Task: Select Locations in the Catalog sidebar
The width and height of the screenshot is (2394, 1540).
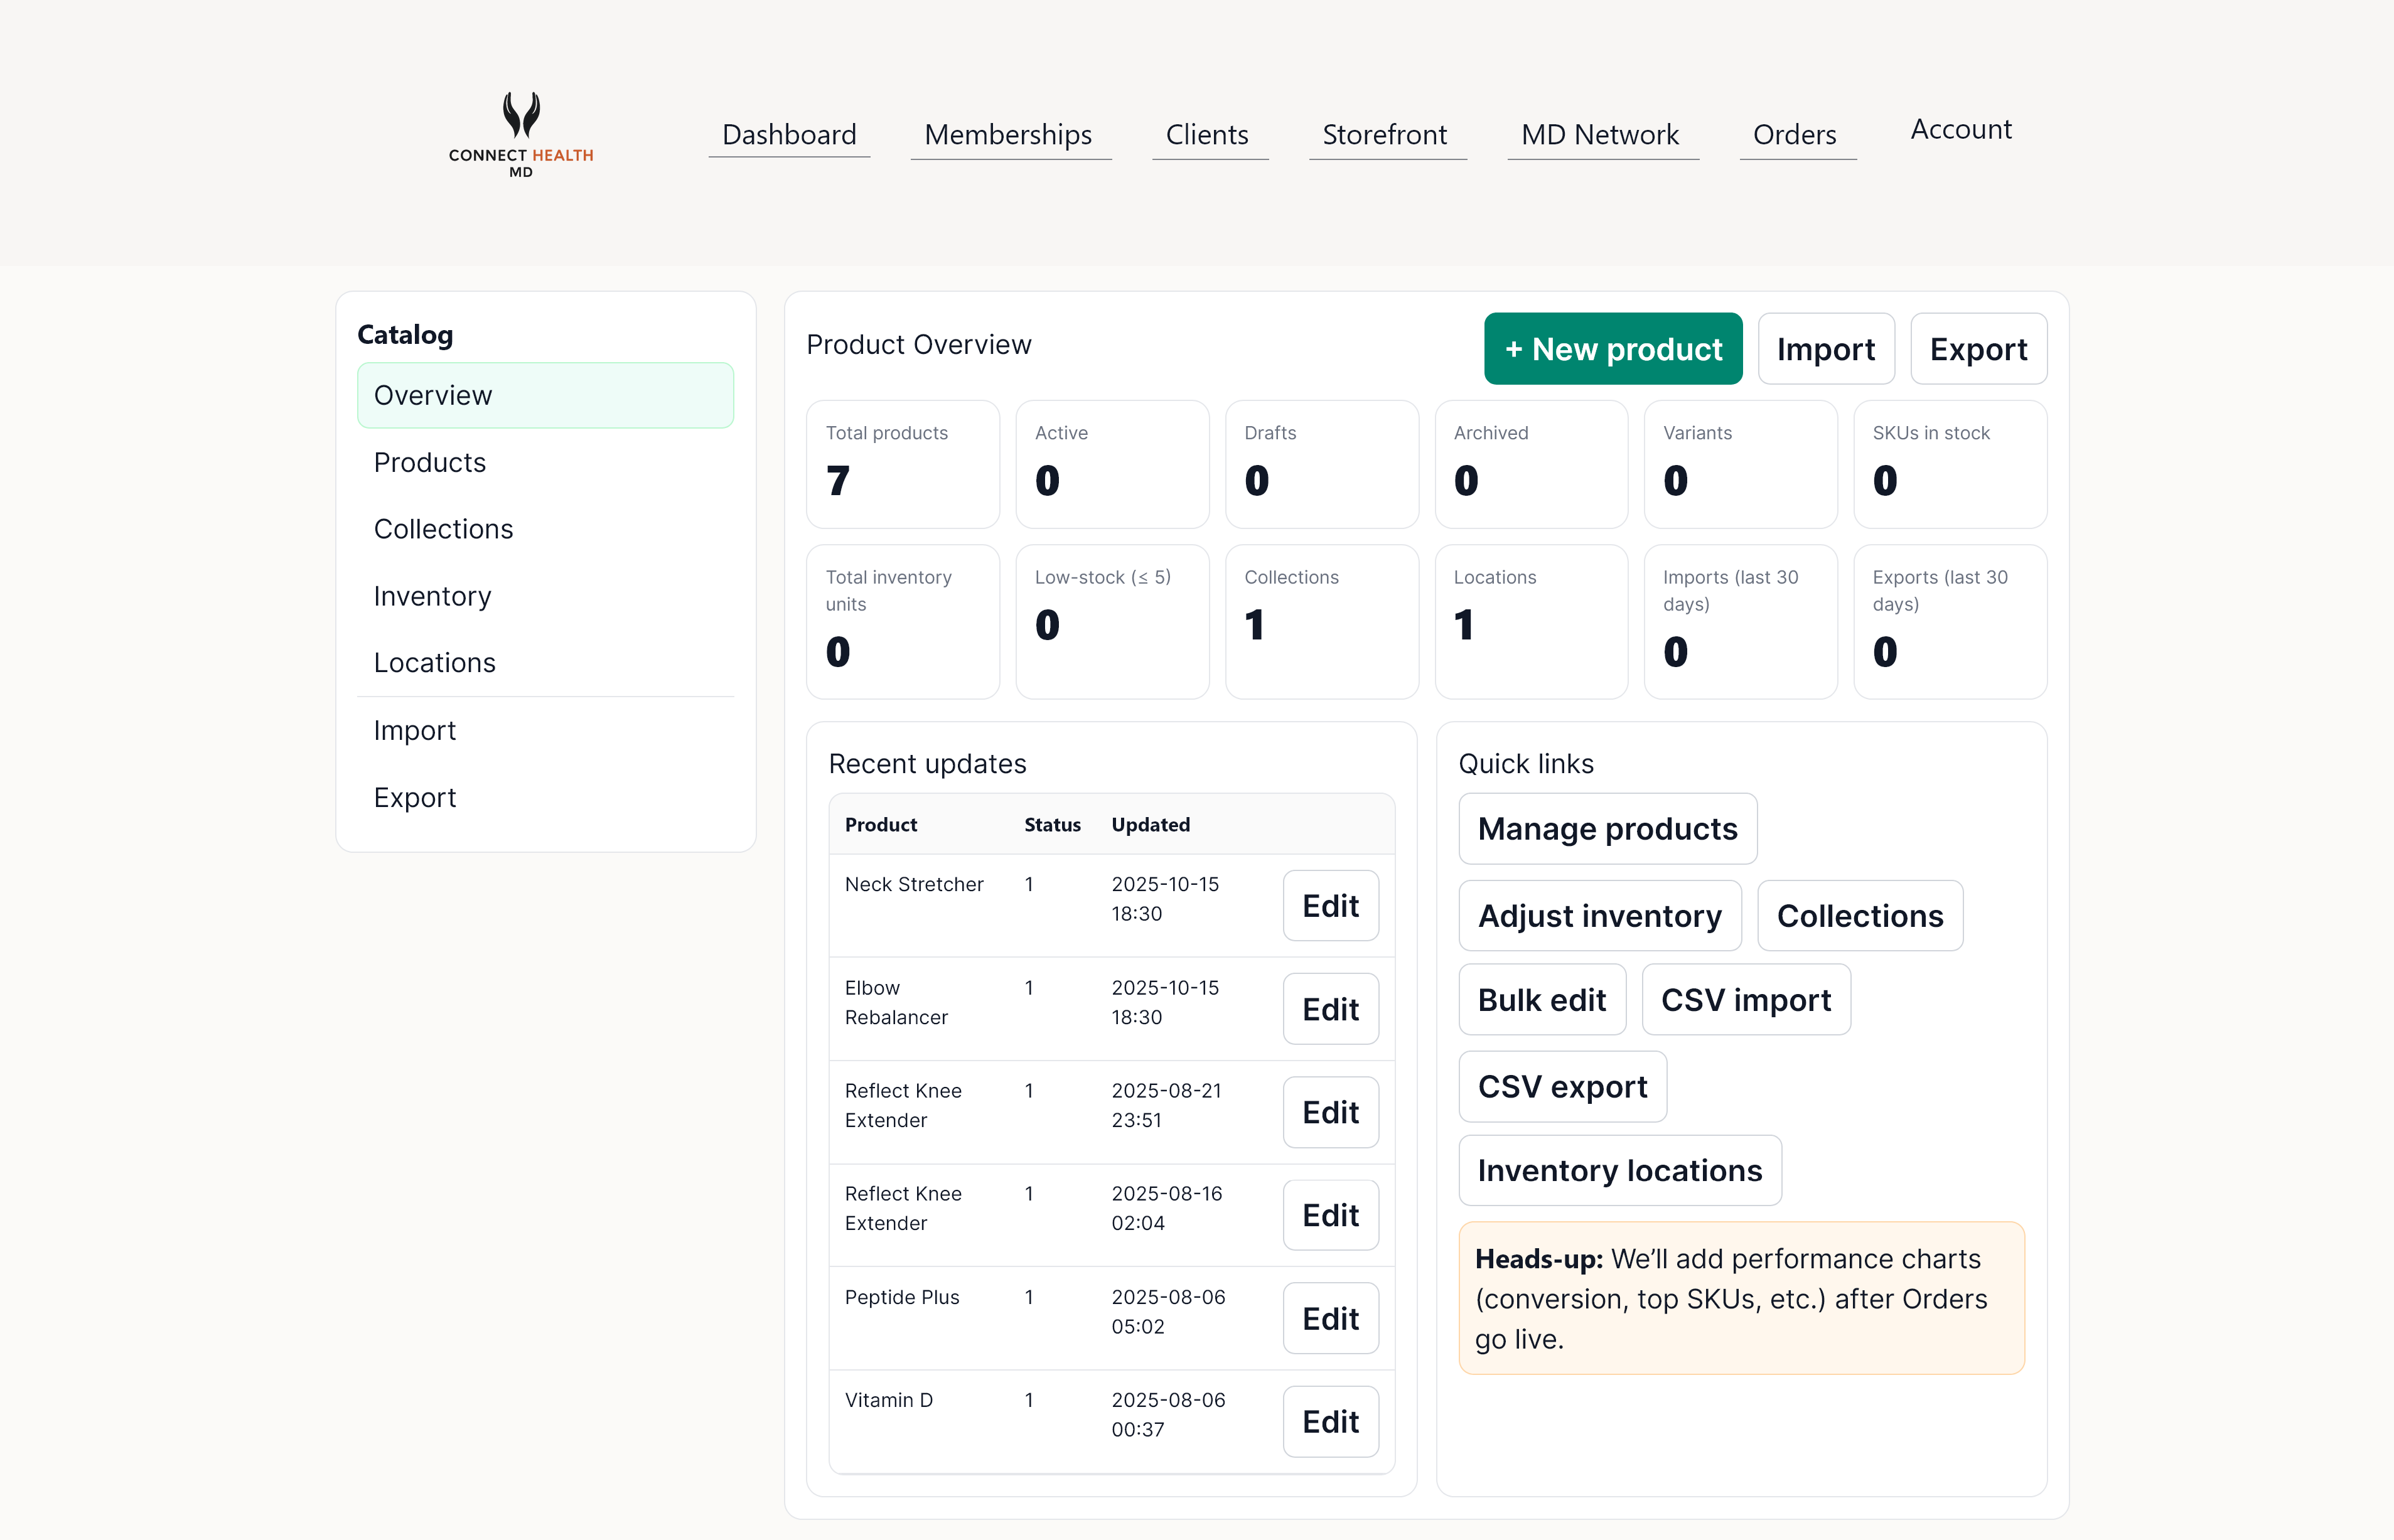Action: (x=434, y=662)
